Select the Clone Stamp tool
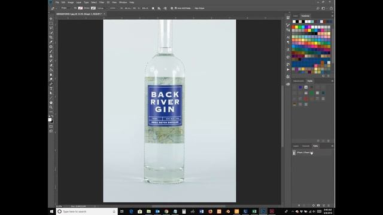Screen dimensions: 383x215 (51, 56)
